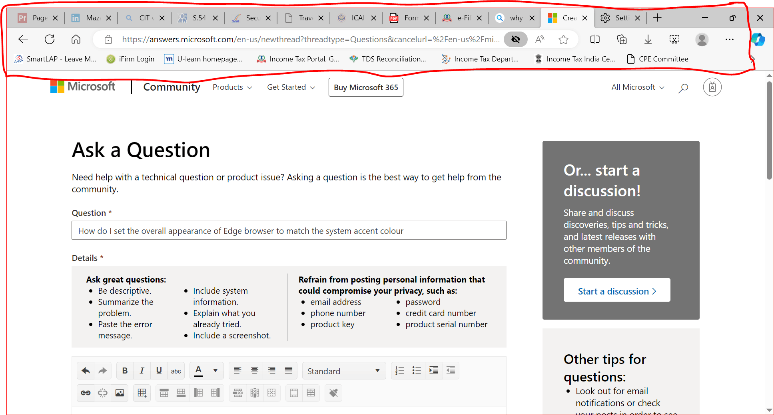Undo the last edit in the editor

click(x=86, y=371)
